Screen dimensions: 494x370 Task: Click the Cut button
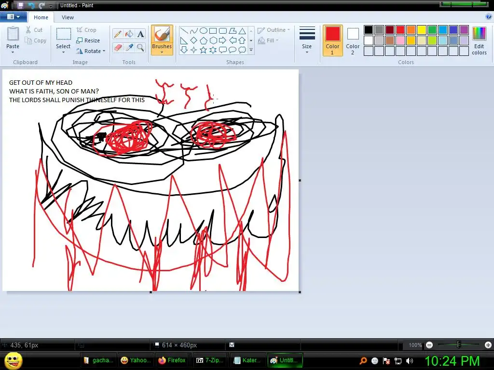pyautogui.click(x=34, y=30)
